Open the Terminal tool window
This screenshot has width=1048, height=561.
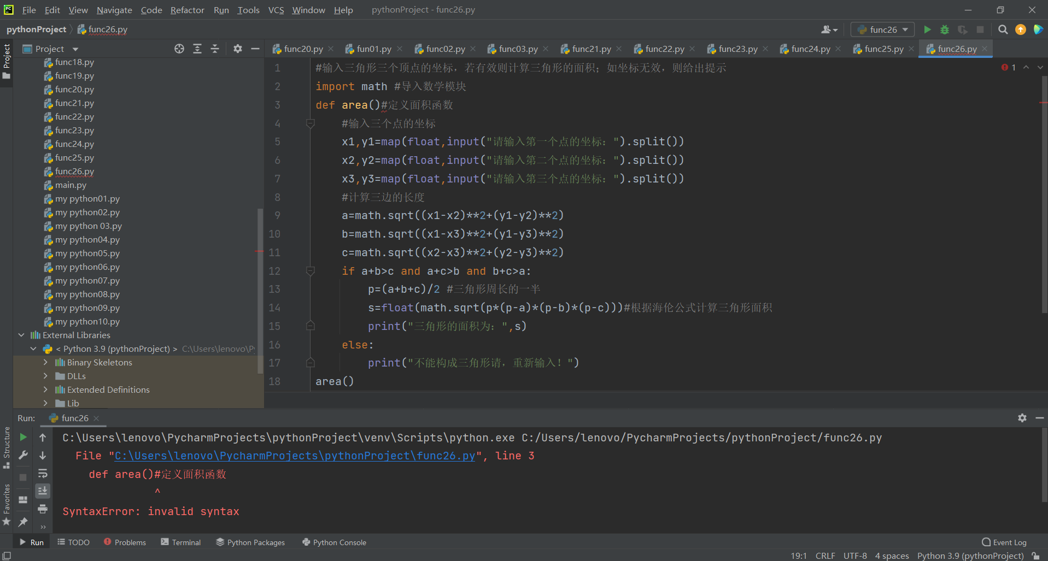181,542
